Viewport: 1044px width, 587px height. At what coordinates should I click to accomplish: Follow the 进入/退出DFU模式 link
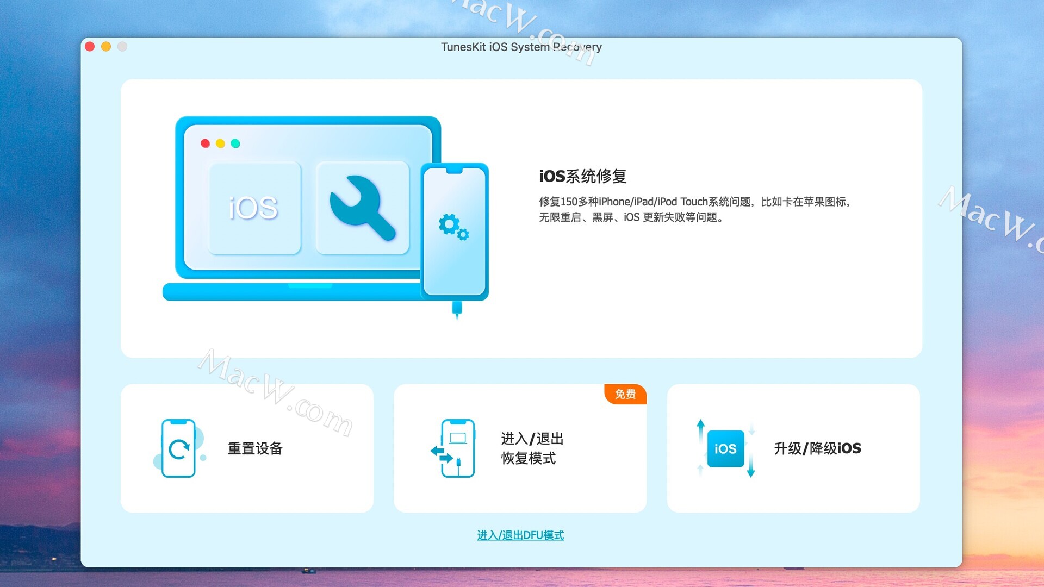pos(520,535)
